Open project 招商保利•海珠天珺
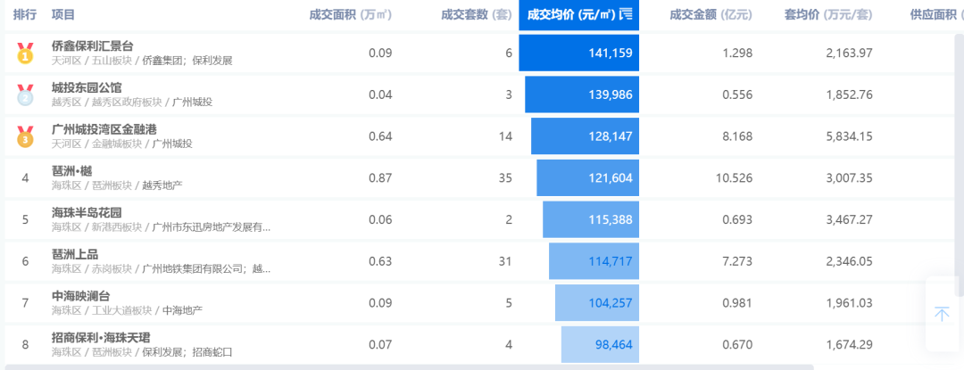 102,338
